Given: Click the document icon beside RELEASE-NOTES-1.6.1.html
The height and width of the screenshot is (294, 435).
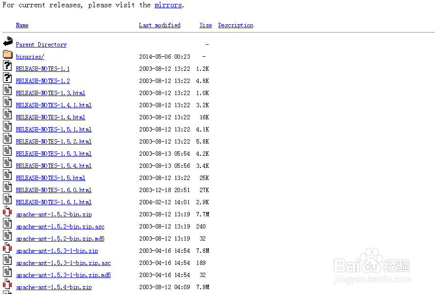Looking at the screenshot, I should point(7,199).
